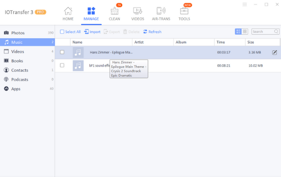Image resolution: width=281 pixels, height=177 pixels.
Task: Check the bF1 sound effect track checkbox
Action: (62, 65)
